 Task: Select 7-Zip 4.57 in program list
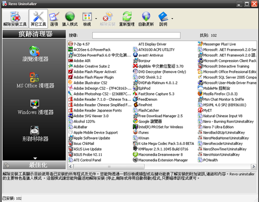(x=79, y=44)
